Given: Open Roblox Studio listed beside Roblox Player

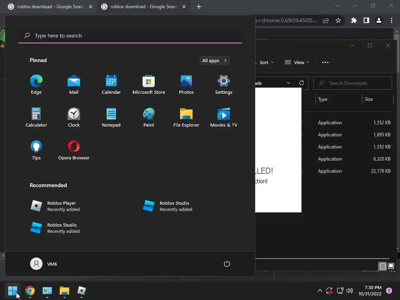Looking at the screenshot, I should (x=167, y=206).
